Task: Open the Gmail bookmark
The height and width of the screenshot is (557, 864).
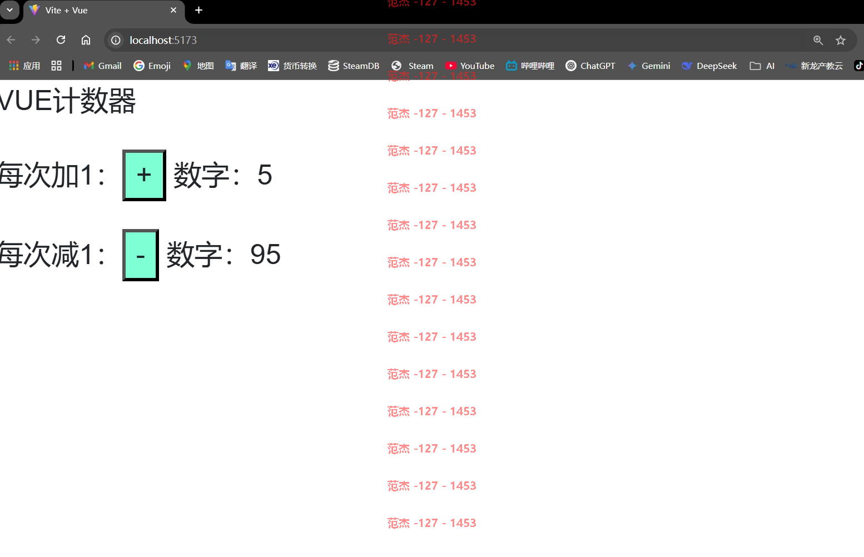Action: coord(102,66)
